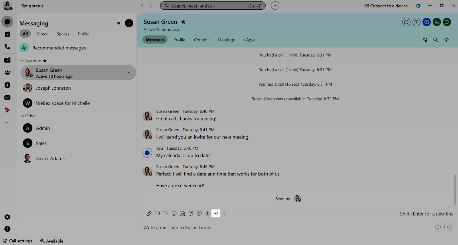Go back with the navigation left arrow
The width and height of the screenshot is (458, 245).
142,6
